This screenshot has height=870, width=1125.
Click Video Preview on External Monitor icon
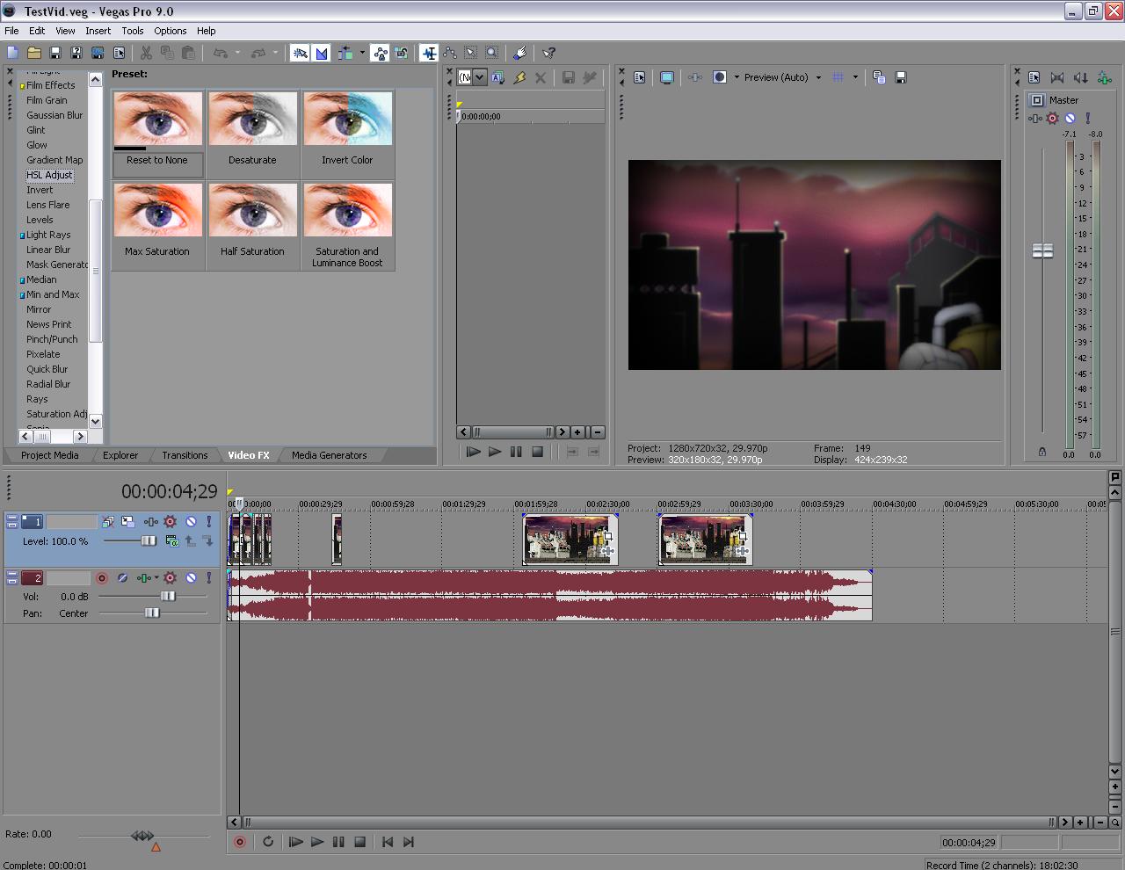(x=667, y=77)
